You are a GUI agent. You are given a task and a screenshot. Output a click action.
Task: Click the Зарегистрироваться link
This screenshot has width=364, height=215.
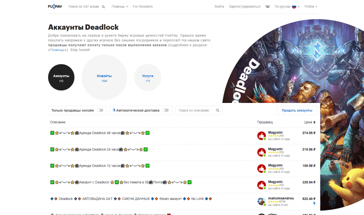pos(245,7)
